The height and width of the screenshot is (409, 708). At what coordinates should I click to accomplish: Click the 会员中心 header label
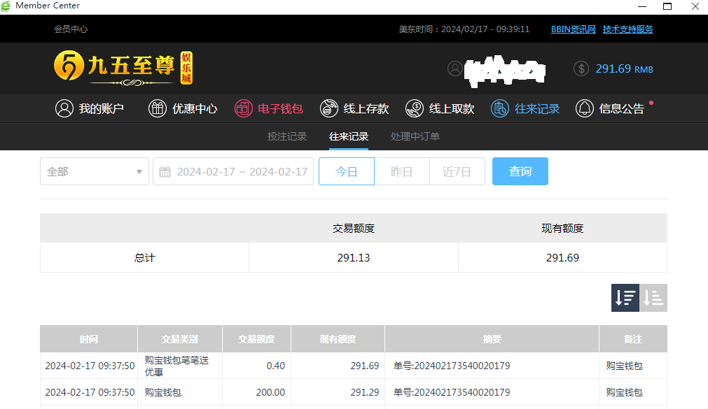click(x=71, y=29)
